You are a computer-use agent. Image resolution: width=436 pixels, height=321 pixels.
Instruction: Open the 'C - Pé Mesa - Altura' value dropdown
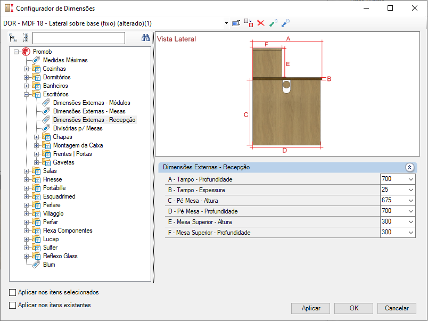tap(410, 200)
